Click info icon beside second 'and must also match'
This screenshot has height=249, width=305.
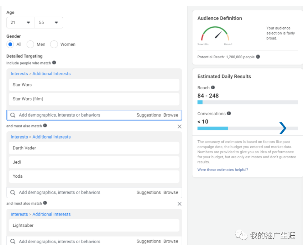point(45,203)
